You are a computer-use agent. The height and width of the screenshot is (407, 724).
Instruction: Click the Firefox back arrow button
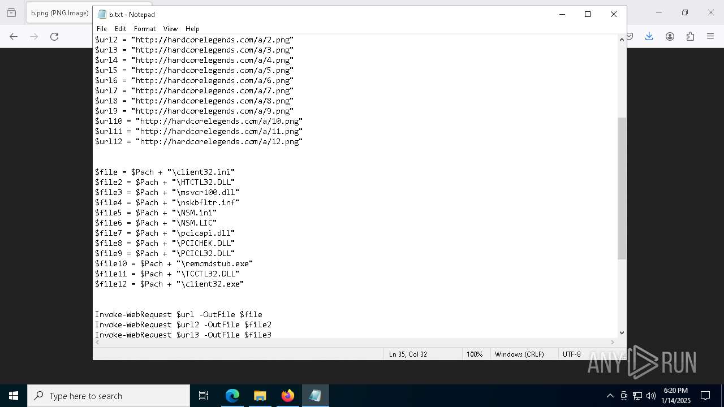coord(14,36)
